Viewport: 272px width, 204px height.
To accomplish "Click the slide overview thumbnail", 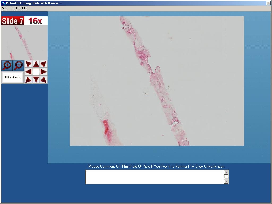I will pos(24,42).
